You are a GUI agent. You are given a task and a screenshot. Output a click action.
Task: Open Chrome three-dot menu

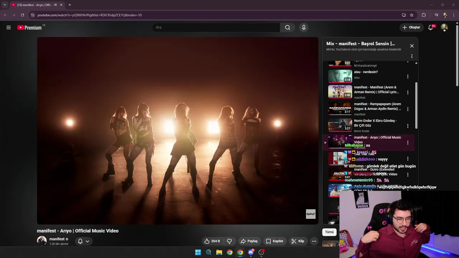[454, 15]
